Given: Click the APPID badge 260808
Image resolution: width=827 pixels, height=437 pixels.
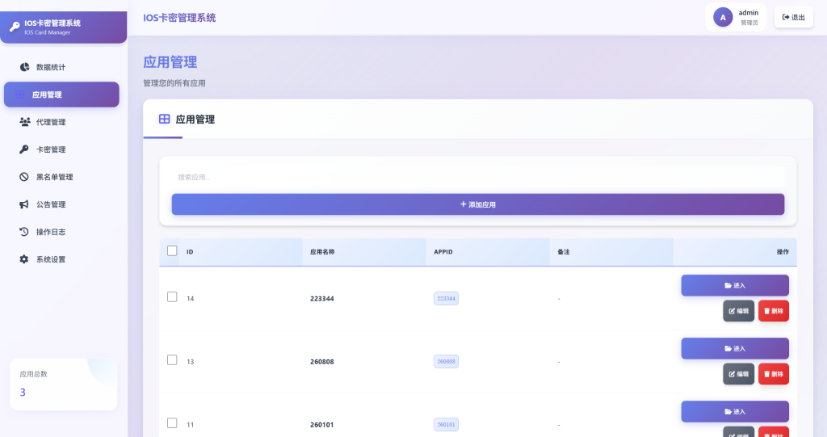Looking at the screenshot, I should click(446, 362).
